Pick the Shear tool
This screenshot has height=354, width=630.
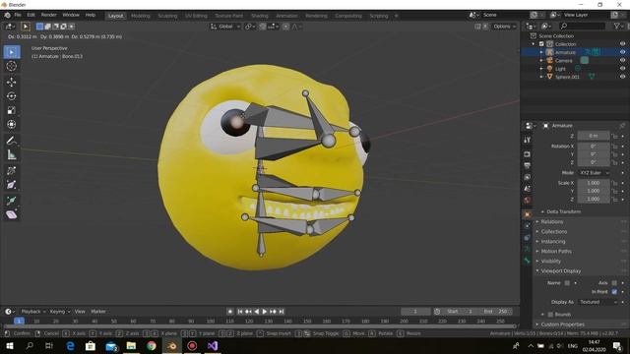click(12, 214)
